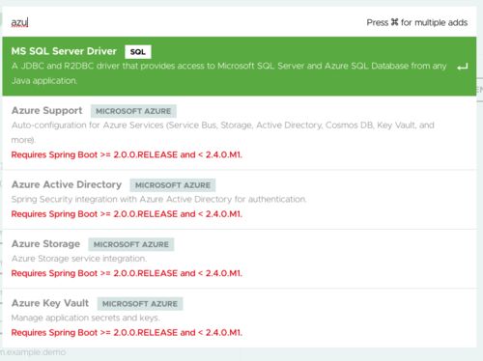Click the red Spring Boot requirement under Azure Support
Viewport: 483px width, 361px height.
click(127, 154)
